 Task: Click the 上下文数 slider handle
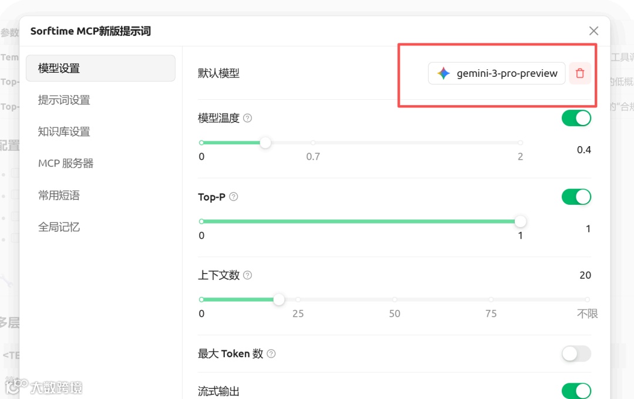tap(279, 300)
